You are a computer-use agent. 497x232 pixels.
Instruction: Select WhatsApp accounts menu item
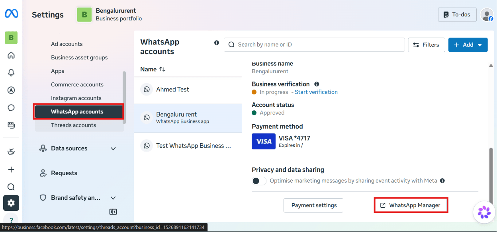click(78, 111)
